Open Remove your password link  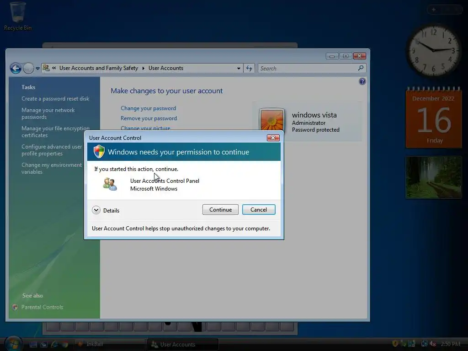pos(149,118)
